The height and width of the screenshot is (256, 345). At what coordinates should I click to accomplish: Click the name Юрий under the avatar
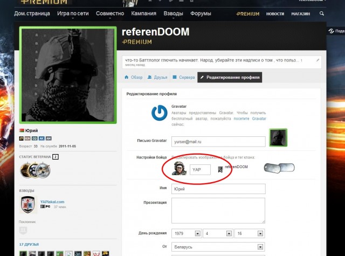click(x=31, y=130)
